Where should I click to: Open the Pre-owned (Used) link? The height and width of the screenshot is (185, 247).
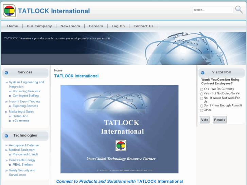pyautogui.click(x=25, y=154)
